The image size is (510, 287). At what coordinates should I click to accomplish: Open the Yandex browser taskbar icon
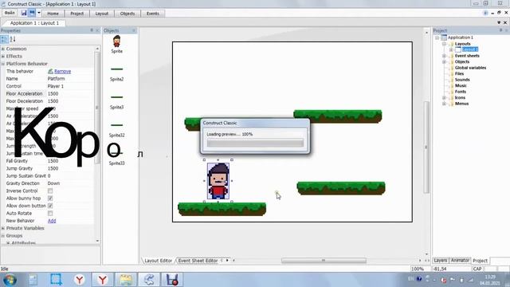click(x=80, y=280)
